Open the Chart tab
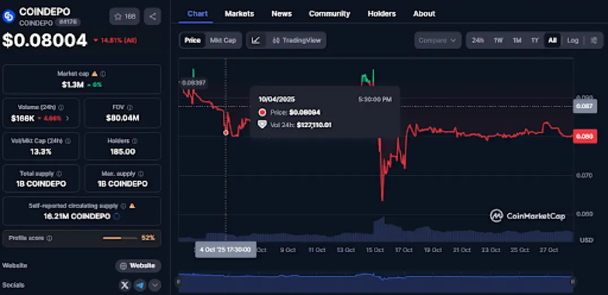The width and height of the screenshot is (608, 295). (197, 14)
